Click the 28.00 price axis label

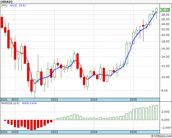pyautogui.click(x=165, y=15)
